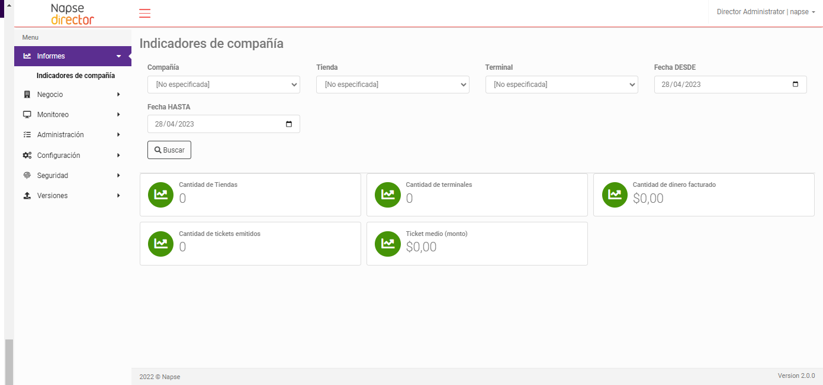823x385 pixels.
Task: Click the Configuración gears icon
Action: coord(27,156)
